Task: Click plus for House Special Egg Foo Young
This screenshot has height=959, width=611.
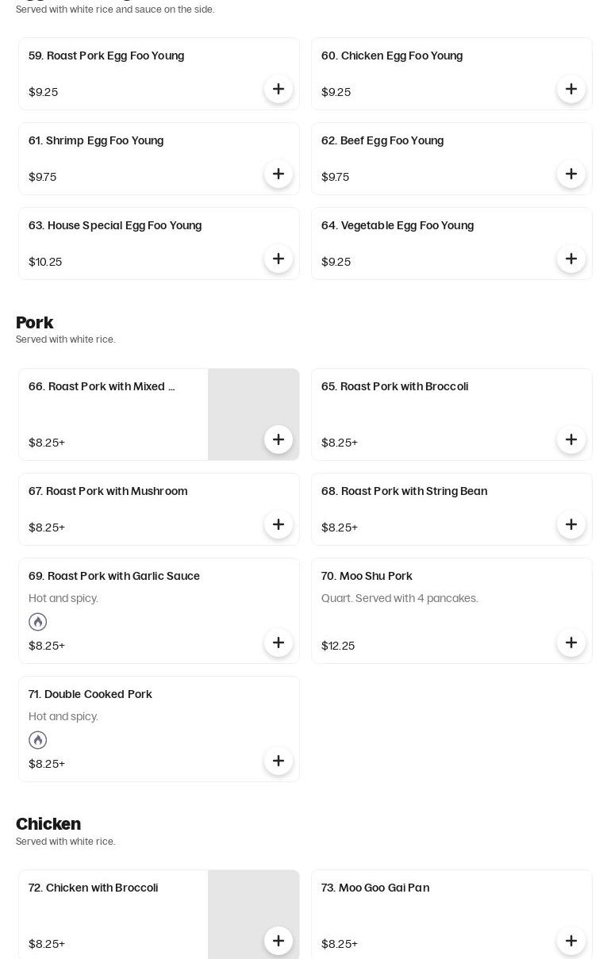Action: pyautogui.click(x=279, y=259)
